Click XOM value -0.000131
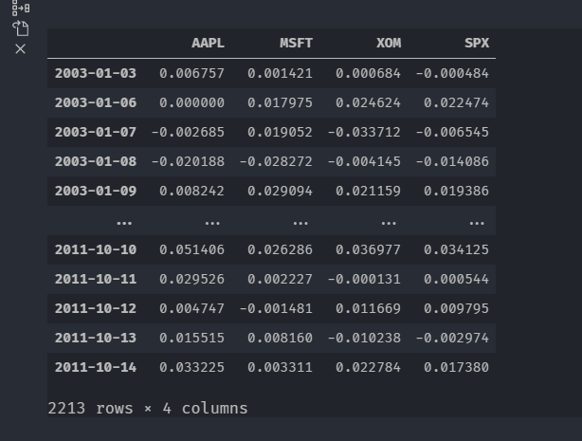The width and height of the screenshot is (582, 441). click(364, 279)
